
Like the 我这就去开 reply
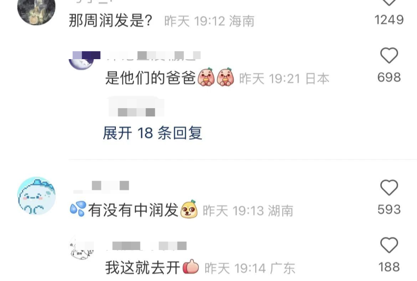click(x=389, y=245)
